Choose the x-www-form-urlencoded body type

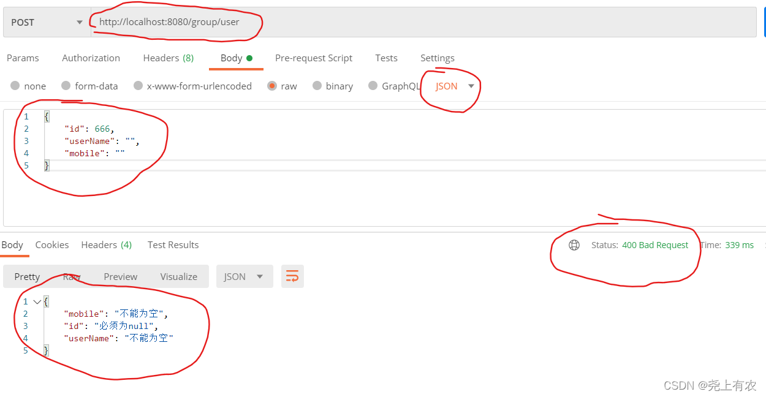[x=192, y=86]
